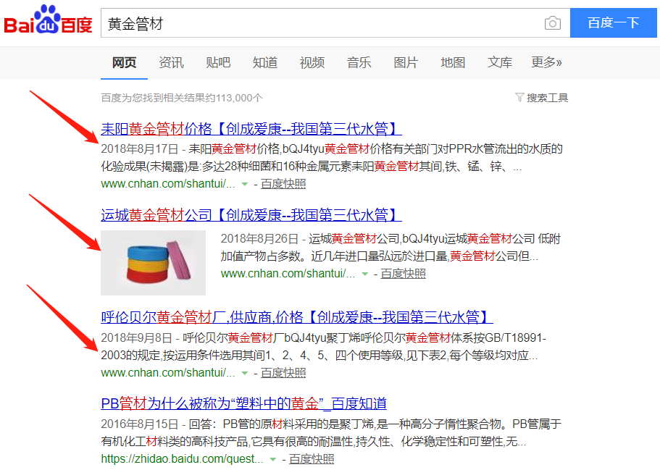660x470 pixels.
Task: Click 百度快照 under the first result
Action: pos(285,184)
